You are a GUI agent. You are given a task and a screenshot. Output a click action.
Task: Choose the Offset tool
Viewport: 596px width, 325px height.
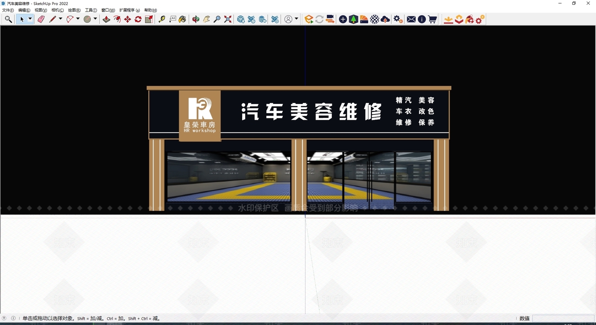point(117,19)
